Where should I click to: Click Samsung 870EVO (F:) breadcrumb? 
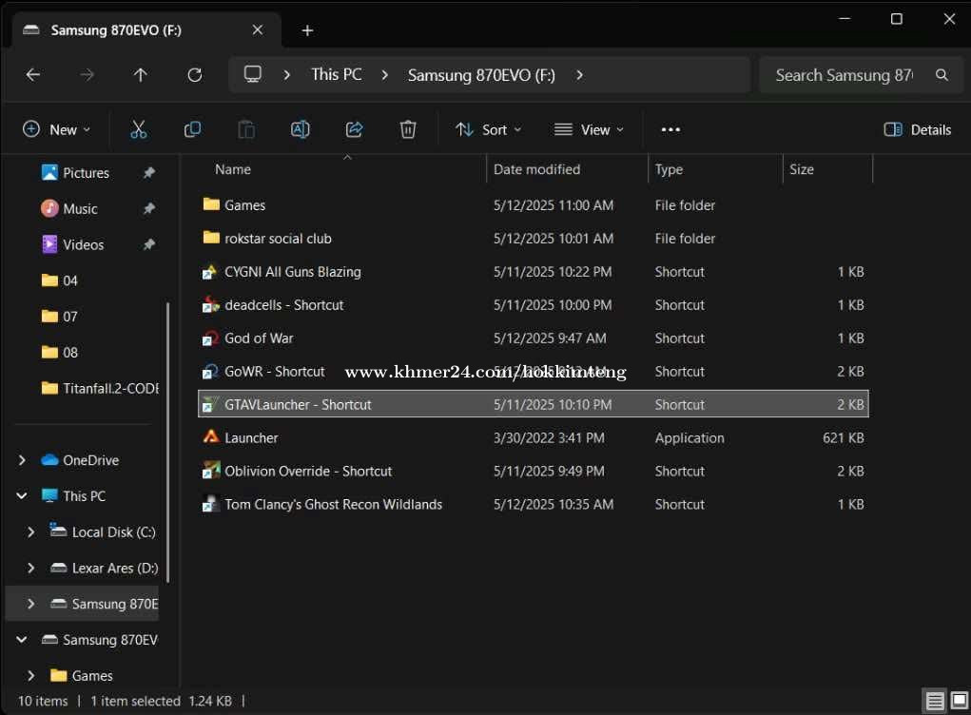(481, 75)
